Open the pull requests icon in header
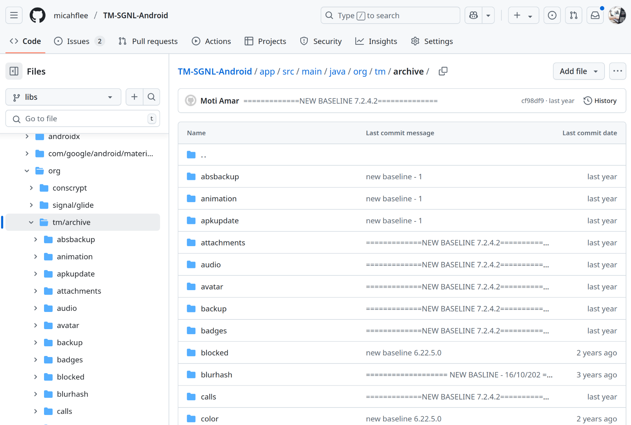The width and height of the screenshot is (631, 425). click(x=574, y=15)
